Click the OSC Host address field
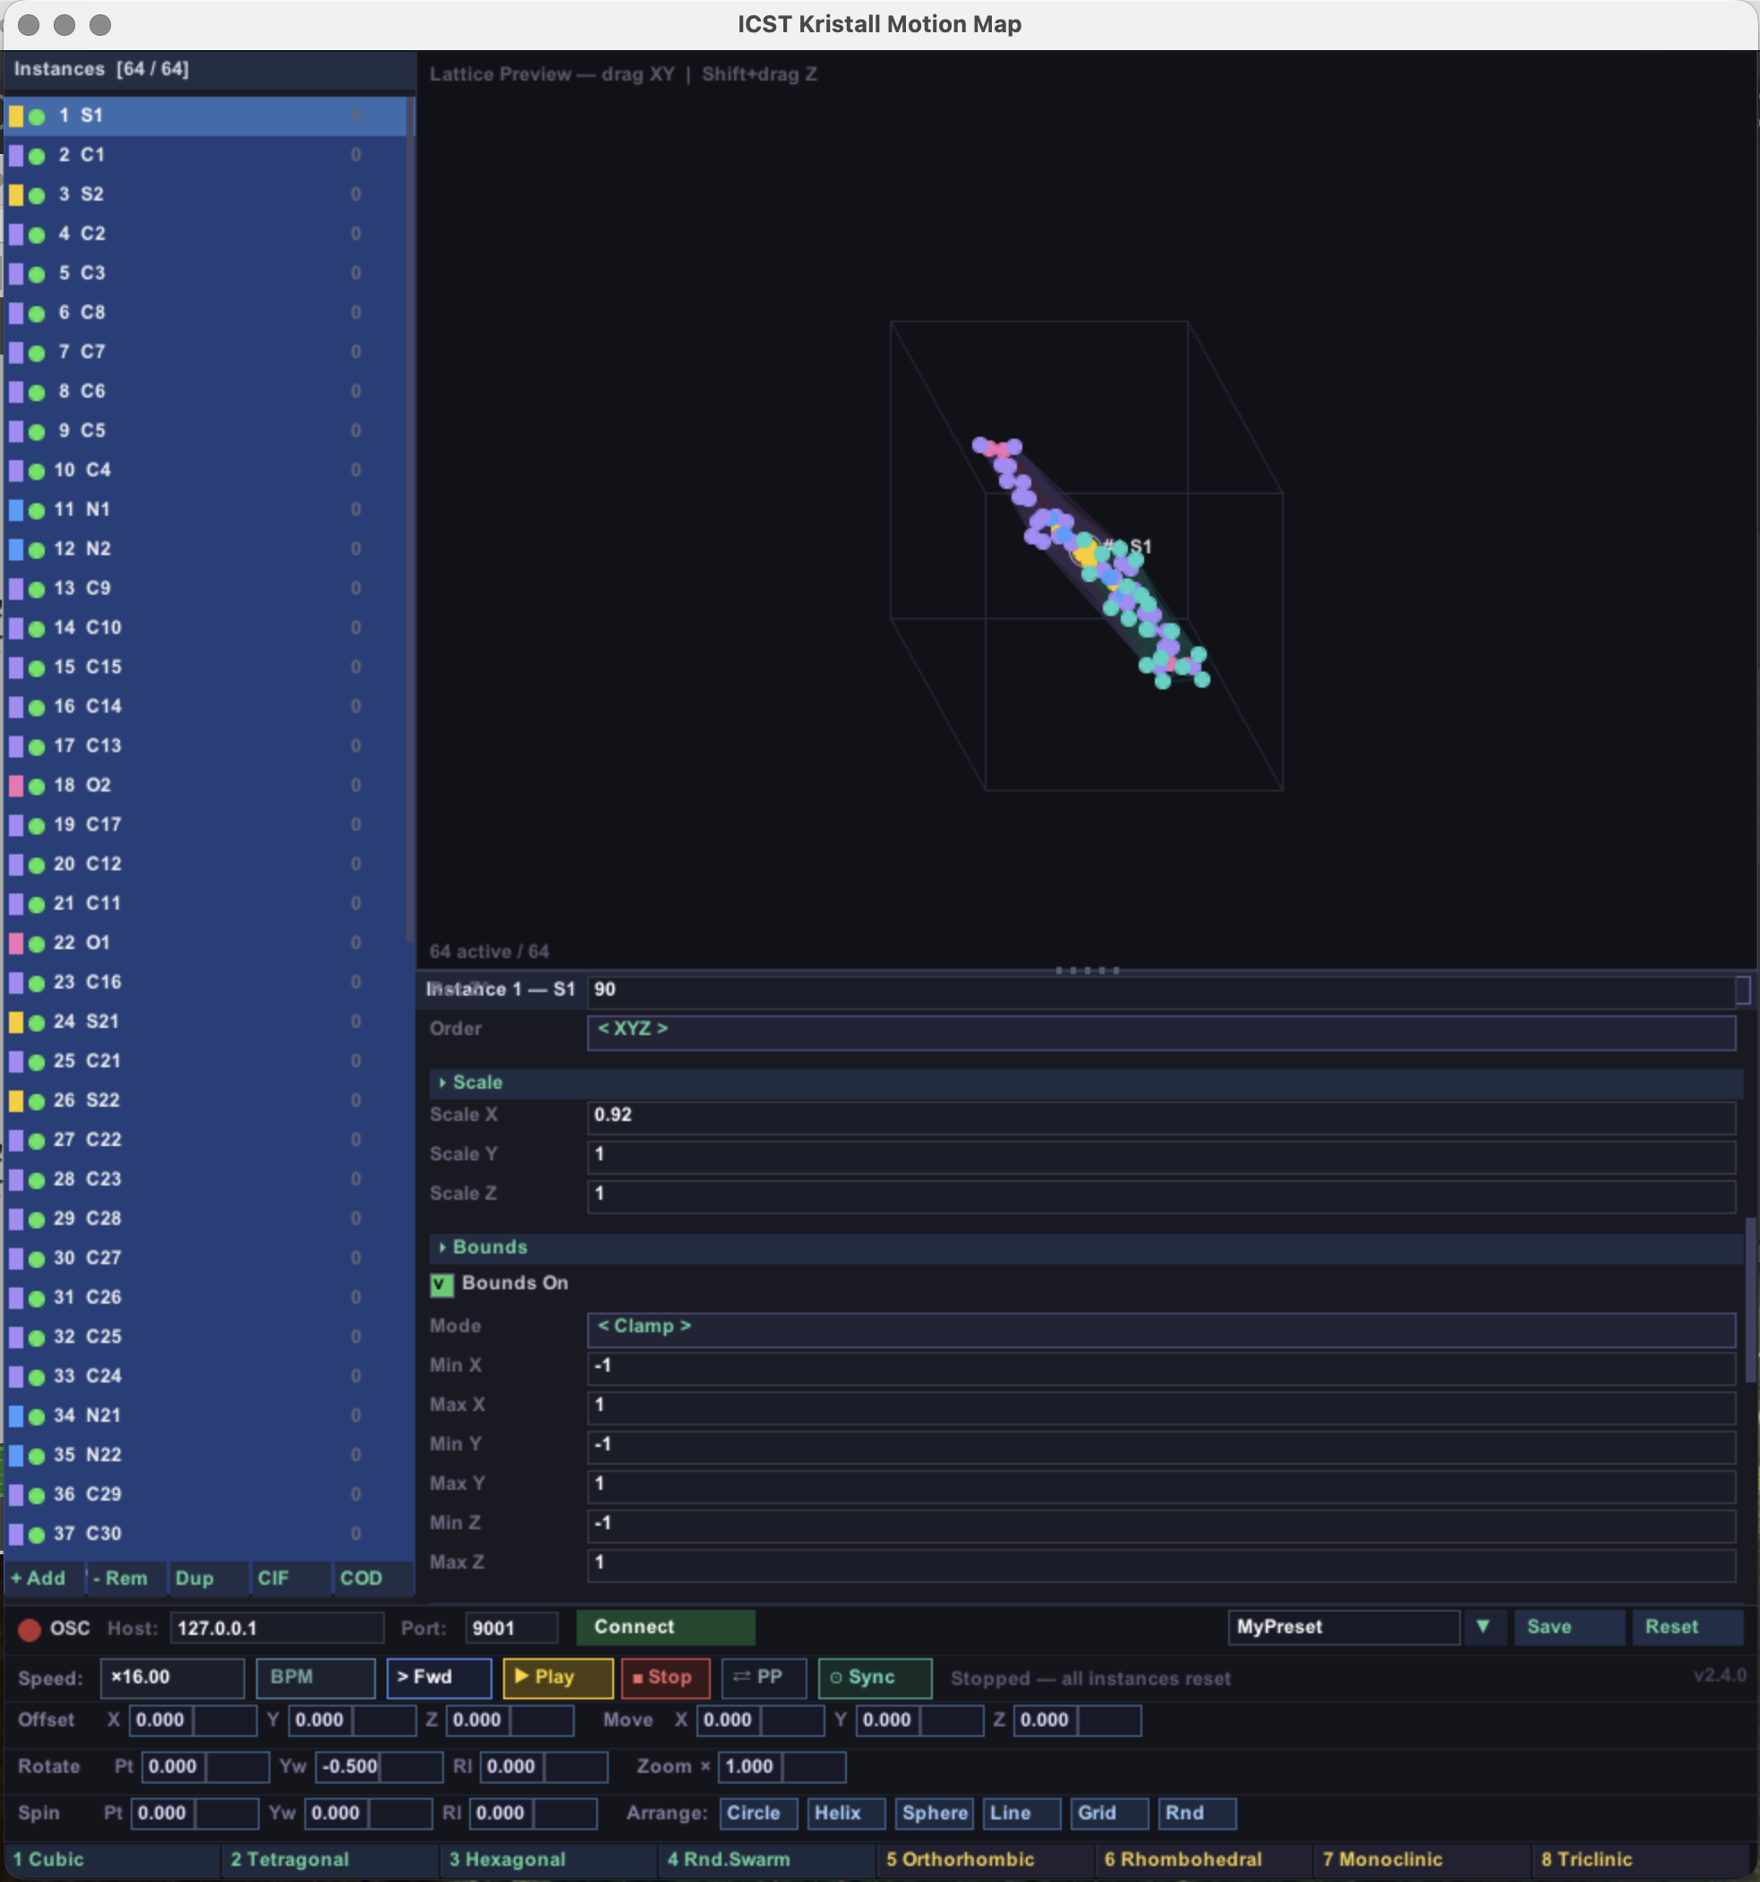The height and width of the screenshot is (1882, 1760). (x=277, y=1629)
